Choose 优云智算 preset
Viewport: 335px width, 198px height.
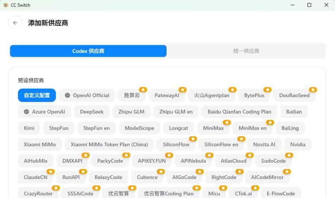118,193
